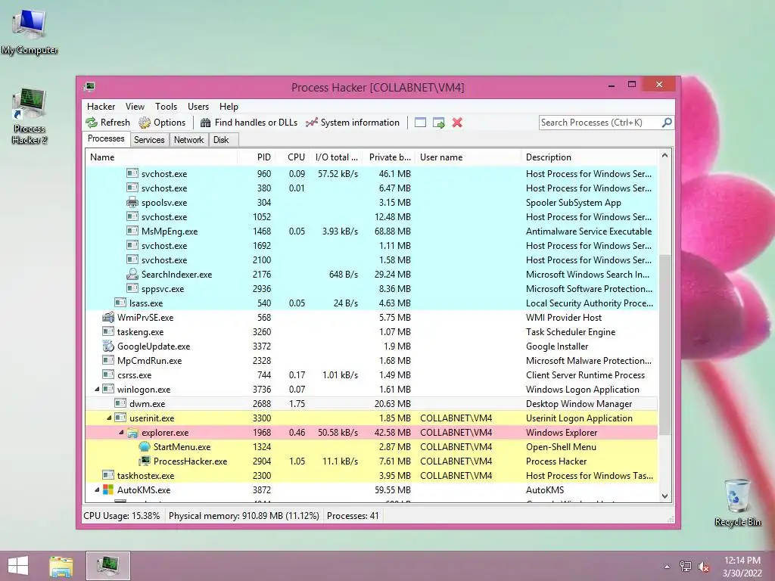775x581 pixels.
Task: Switch to the Network tab
Action: (x=188, y=140)
